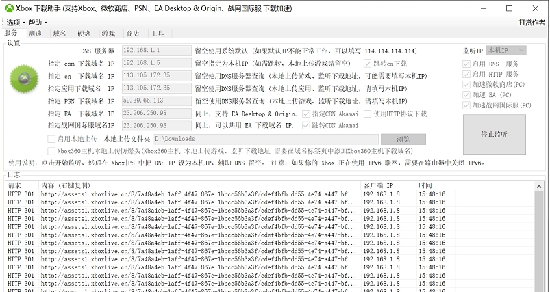Click the 内容 (右键复制) column header
This screenshot has width=550, height=292.
point(199,185)
